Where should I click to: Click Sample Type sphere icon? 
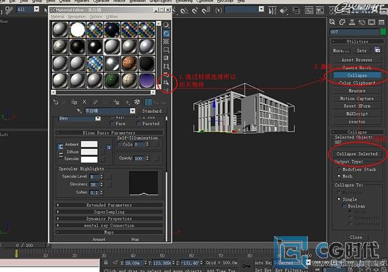[166, 25]
